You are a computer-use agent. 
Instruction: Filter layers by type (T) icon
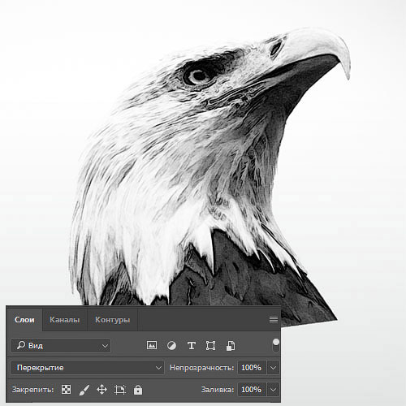tap(192, 346)
